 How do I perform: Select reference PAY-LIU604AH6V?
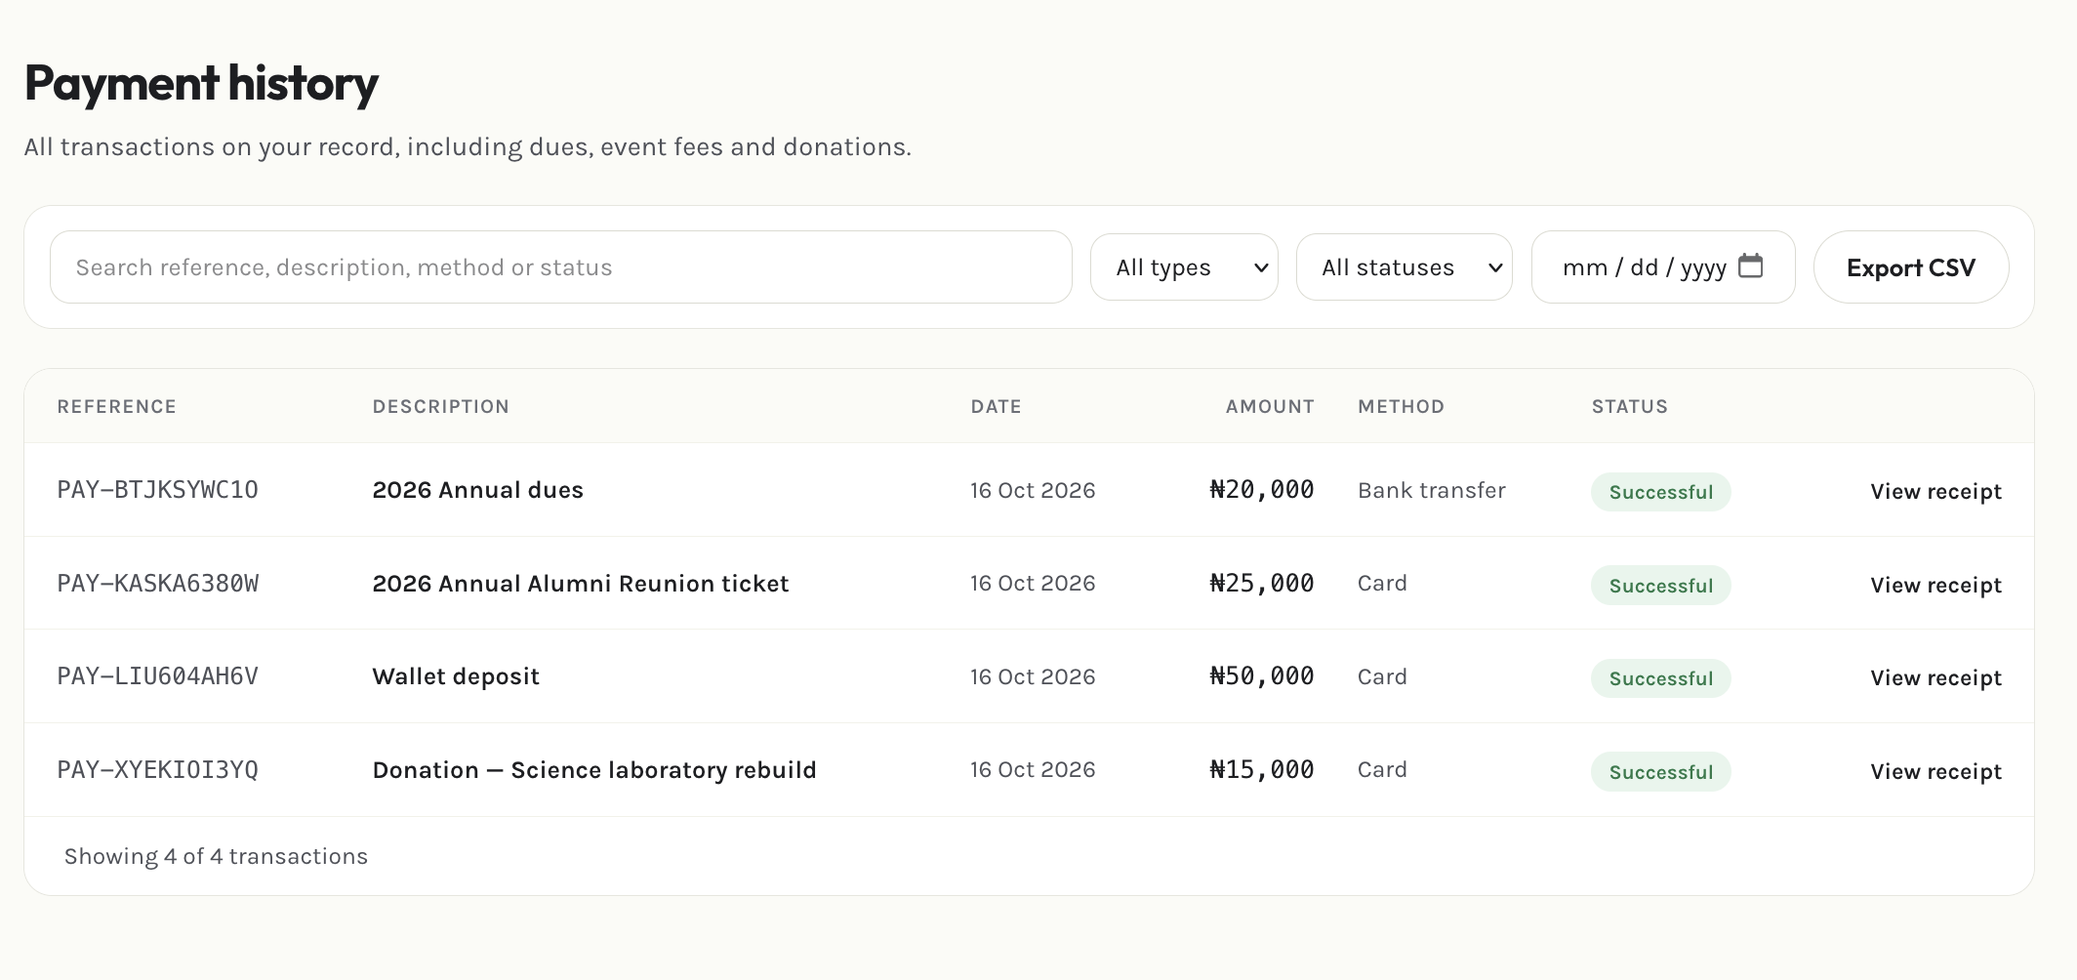(x=158, y=676)
